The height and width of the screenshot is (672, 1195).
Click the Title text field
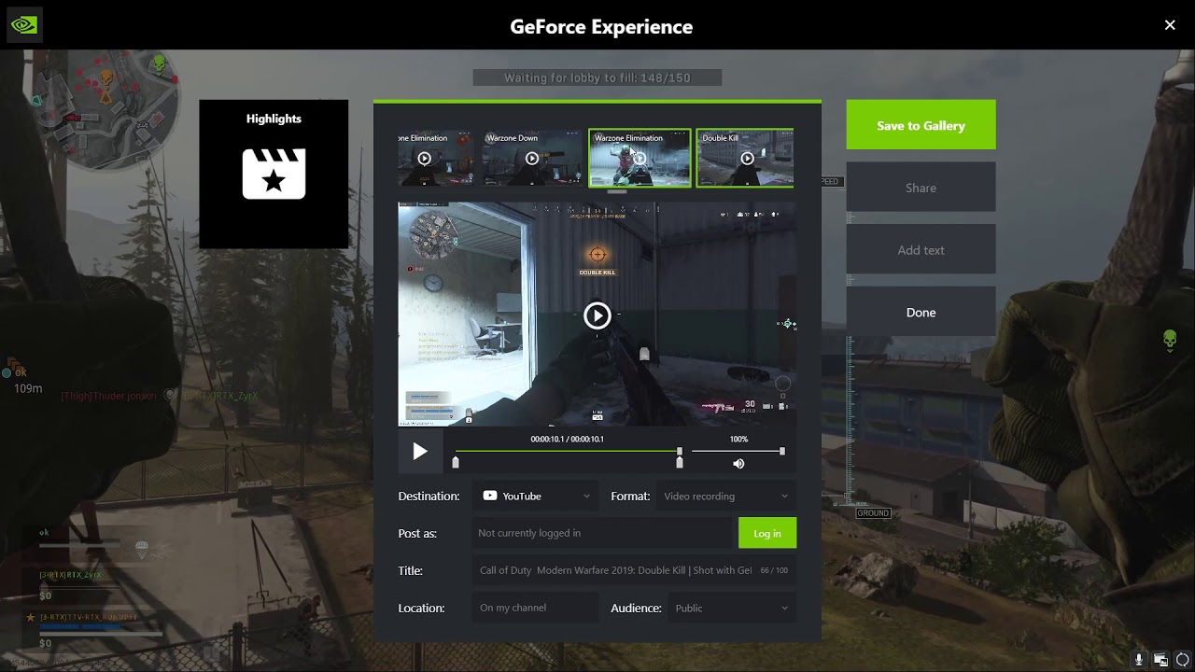[634, 570]
